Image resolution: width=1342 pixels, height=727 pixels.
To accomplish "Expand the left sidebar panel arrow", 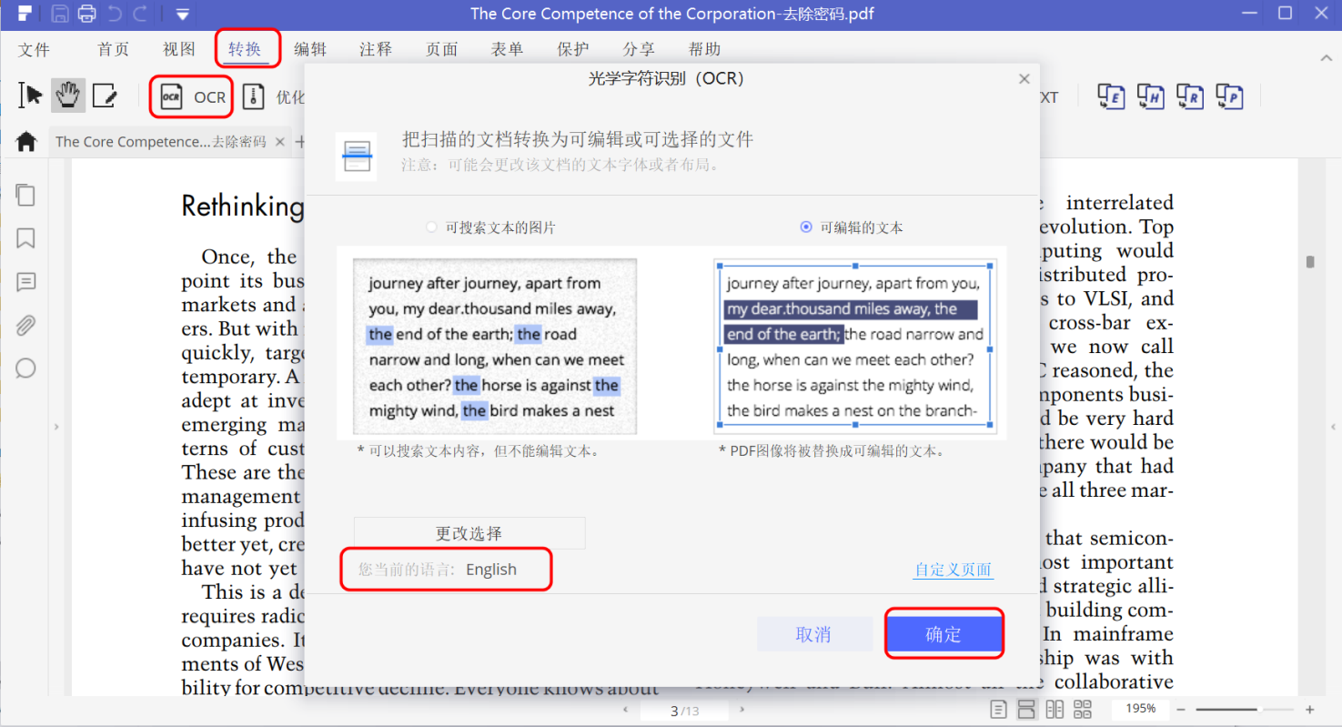I will pyautogui.click(x=57, y=426).
